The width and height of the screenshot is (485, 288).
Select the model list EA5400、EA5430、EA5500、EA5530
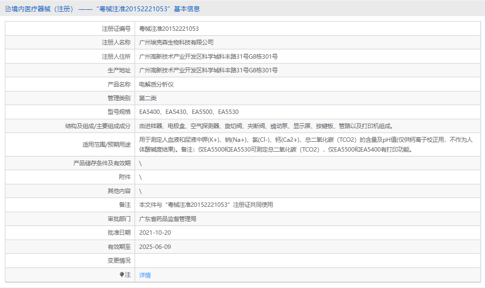click(x=187, y=111)
